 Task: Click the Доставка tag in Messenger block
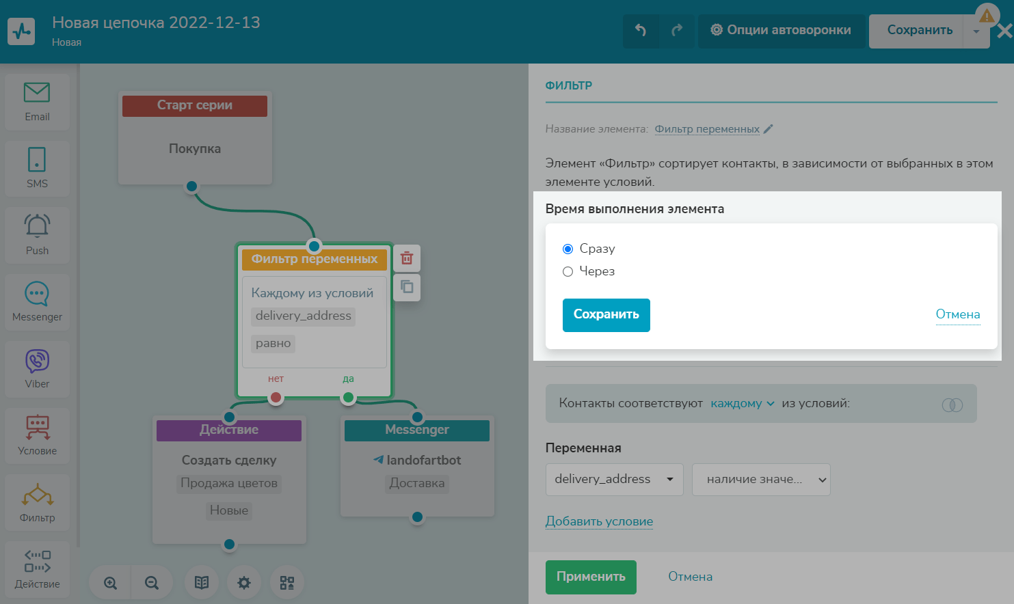417,484
